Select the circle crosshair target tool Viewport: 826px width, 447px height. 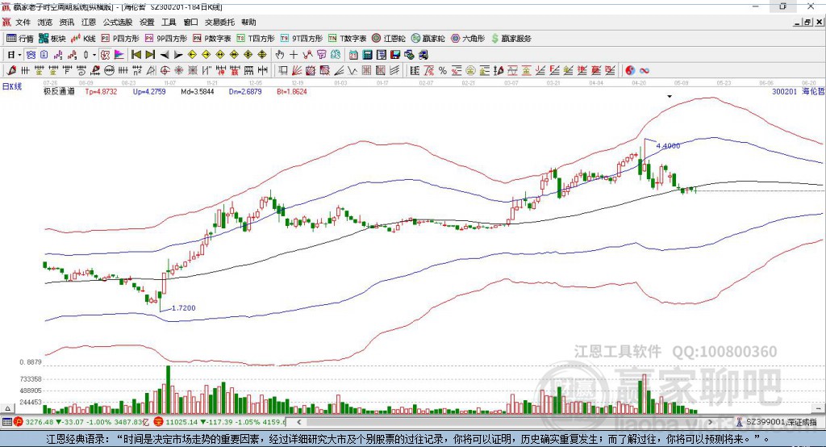tap(165, 71)
